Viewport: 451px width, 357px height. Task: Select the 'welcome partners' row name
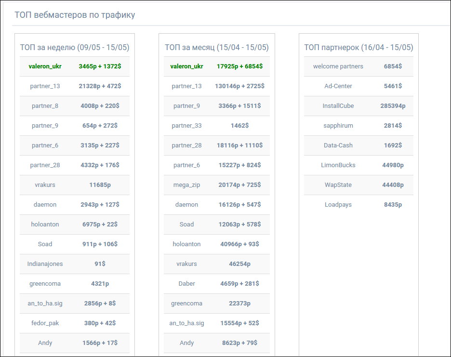pos(338,66)
